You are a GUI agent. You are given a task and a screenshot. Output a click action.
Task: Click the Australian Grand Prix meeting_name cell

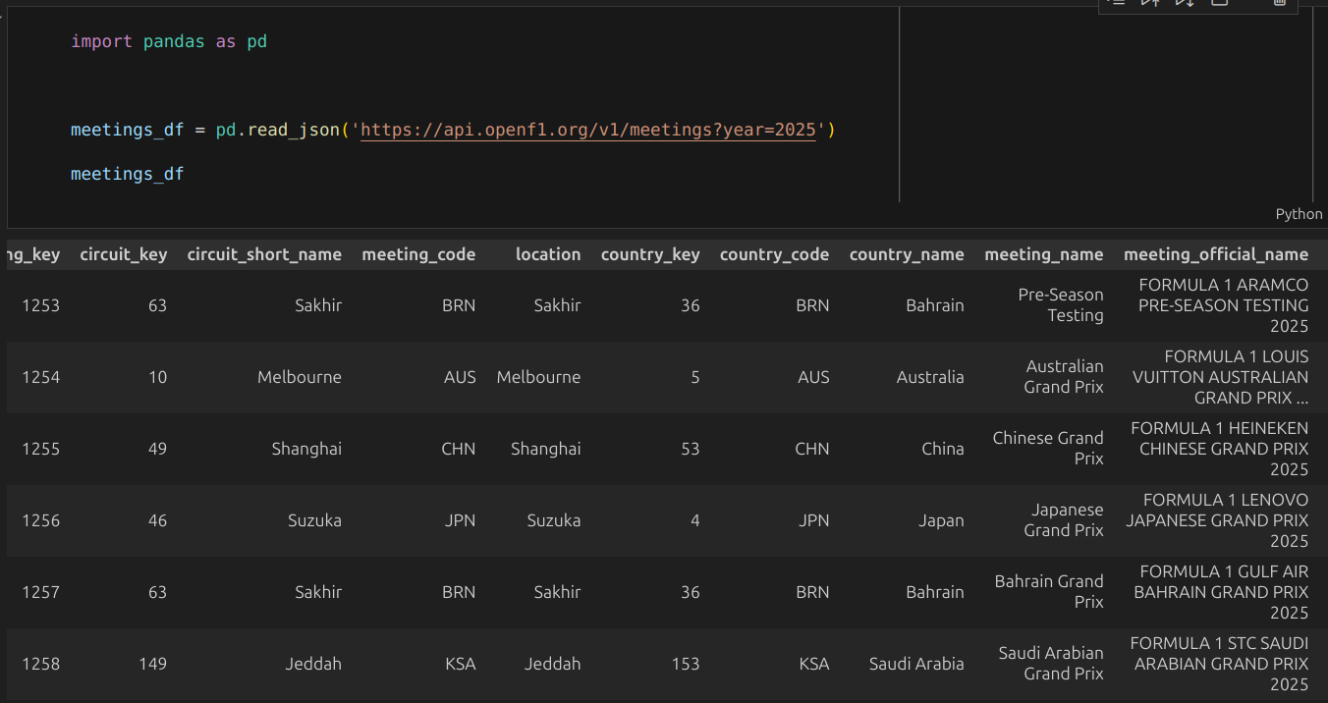click(1064, 377)
